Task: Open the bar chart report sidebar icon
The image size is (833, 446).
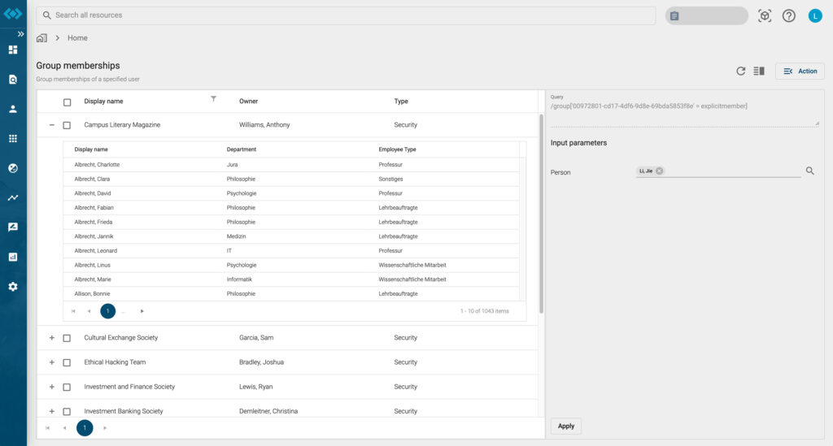Action: 13,258
